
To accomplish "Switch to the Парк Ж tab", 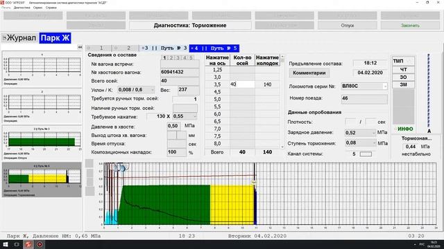I will tap(55, 38).
